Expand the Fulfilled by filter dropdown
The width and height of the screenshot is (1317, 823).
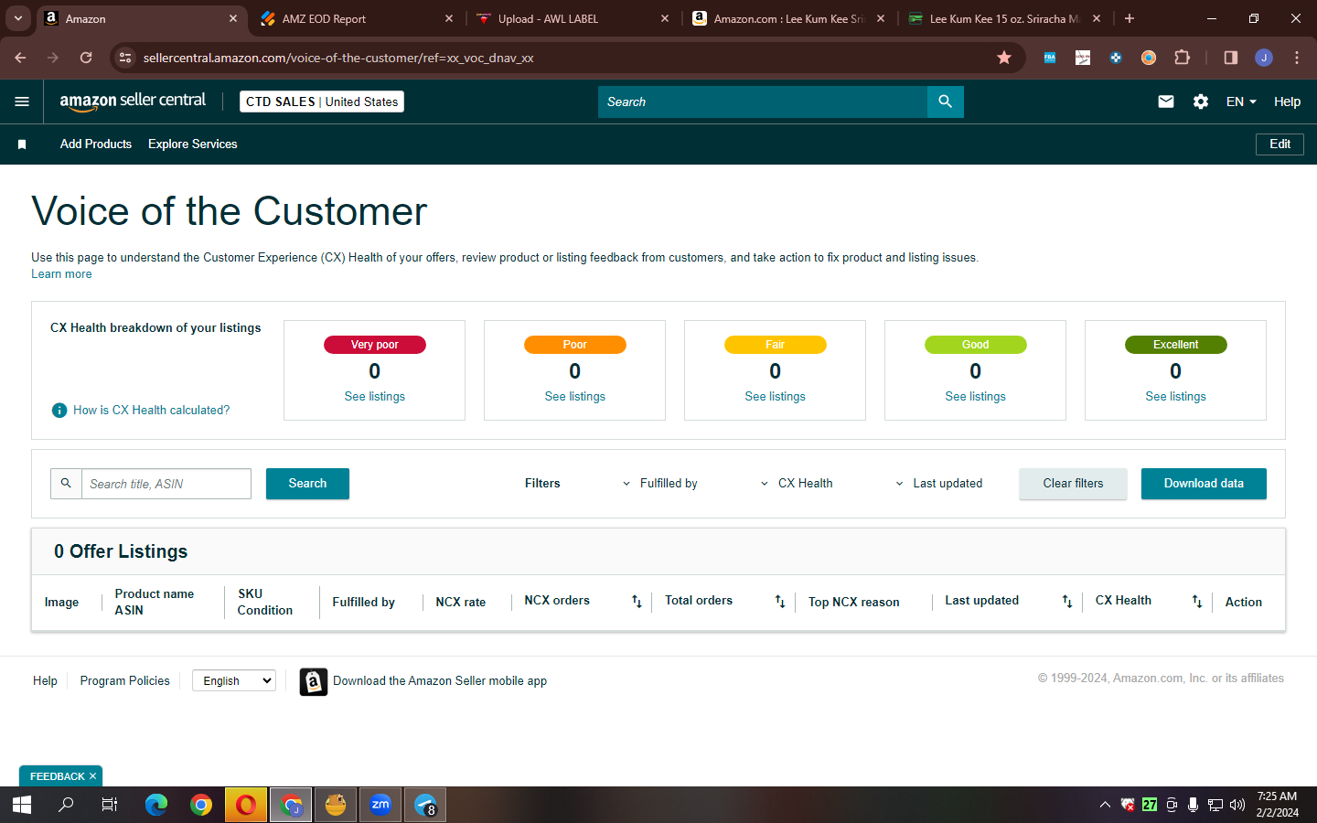pos(659,484)
